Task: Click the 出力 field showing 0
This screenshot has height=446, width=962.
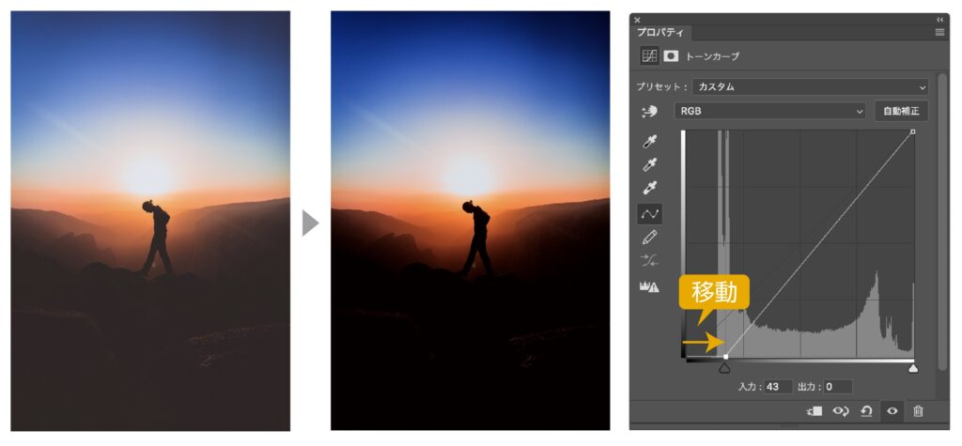Action: tap(838, 387)
